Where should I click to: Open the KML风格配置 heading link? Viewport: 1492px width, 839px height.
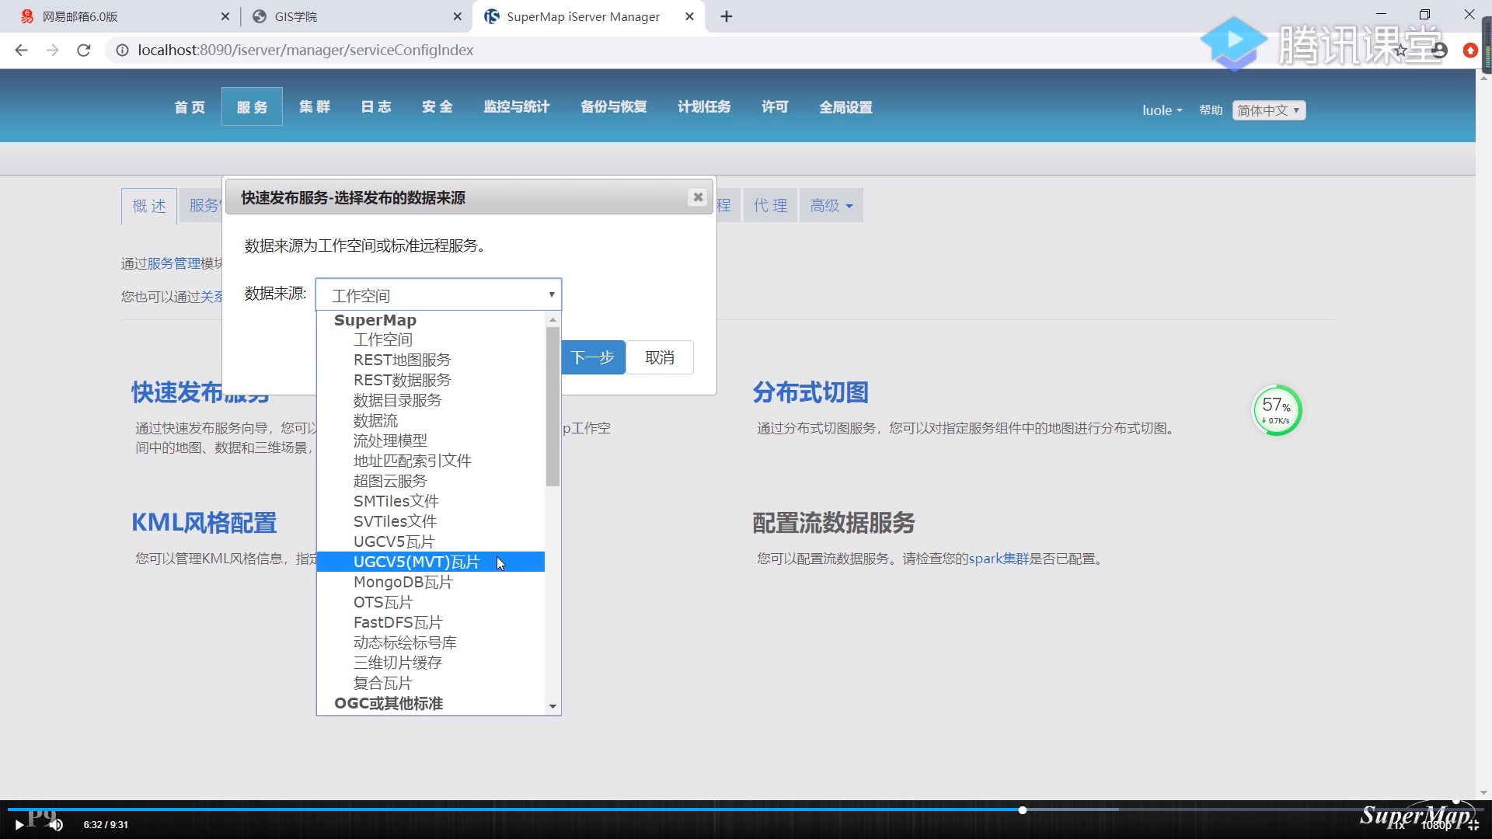coord(204,523)
